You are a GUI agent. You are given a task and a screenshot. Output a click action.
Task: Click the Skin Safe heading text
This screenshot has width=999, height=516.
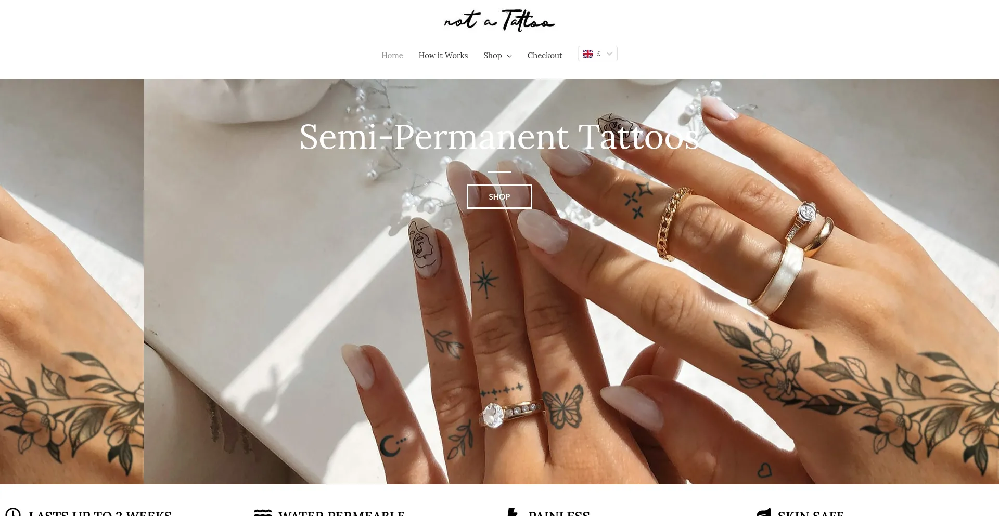(x=811, y=513)
